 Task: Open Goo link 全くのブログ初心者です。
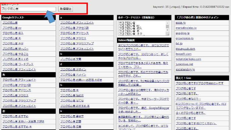(191, 113)
